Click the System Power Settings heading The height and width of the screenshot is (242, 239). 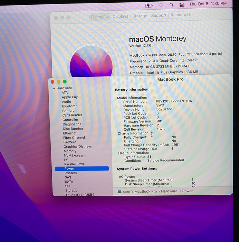[137, 169]
